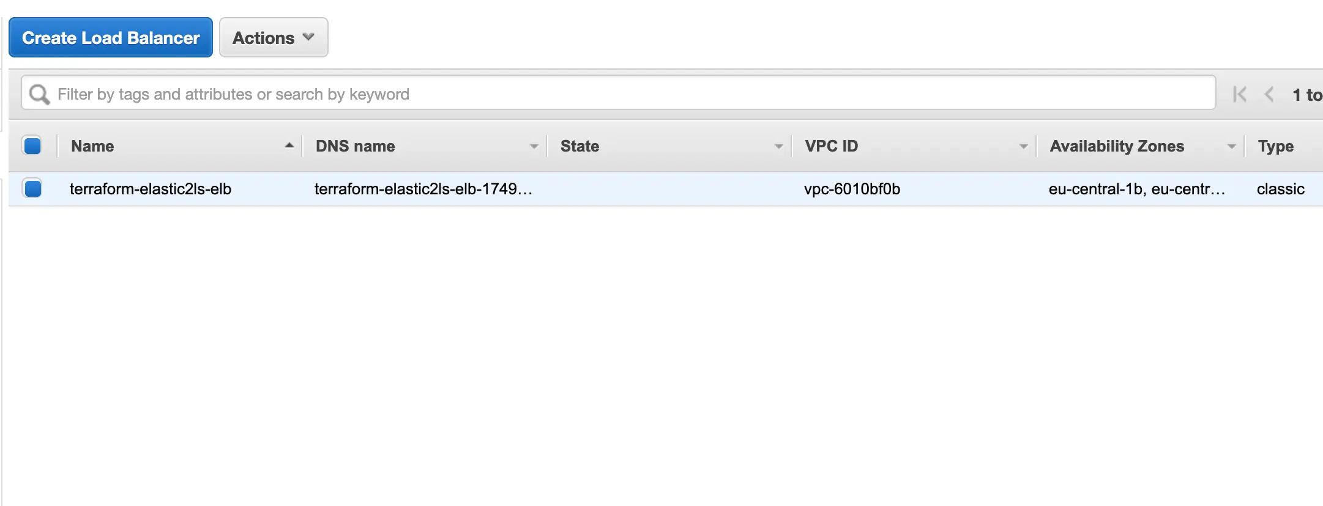This screenshot has width=1323, height=506.
Task: Click the previous page arrow icon
Action: coord(1268,94)
